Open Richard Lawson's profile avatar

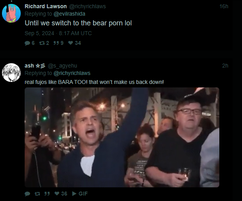coord(11,13)
